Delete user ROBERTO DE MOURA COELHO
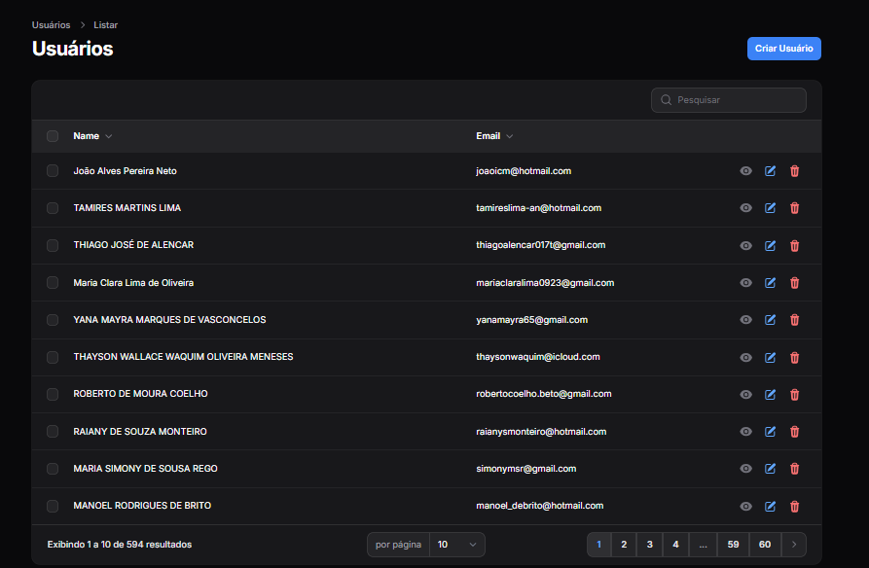869x568 pixels. pos(794,394)
